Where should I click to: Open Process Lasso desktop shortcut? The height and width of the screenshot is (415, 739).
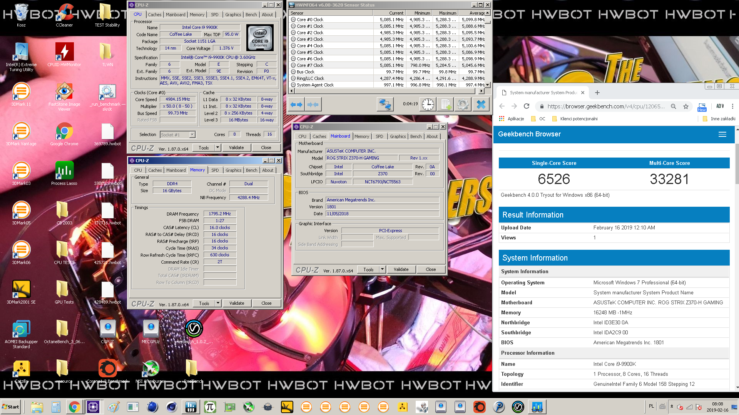(64, 174)
